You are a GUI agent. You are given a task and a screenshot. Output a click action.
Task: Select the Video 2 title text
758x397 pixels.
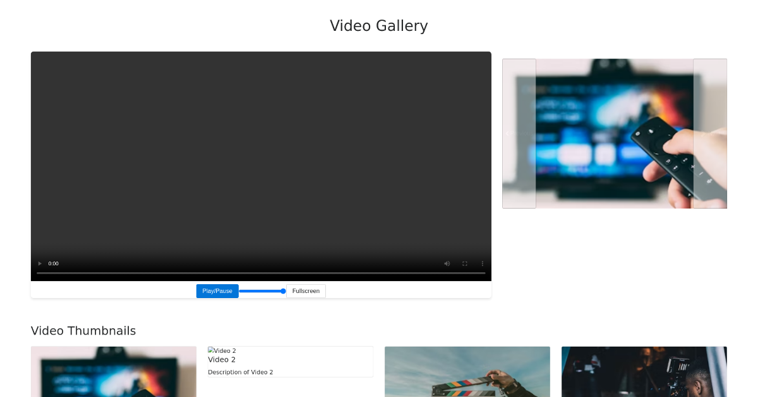pyautogui.click(x=222, y=360)
